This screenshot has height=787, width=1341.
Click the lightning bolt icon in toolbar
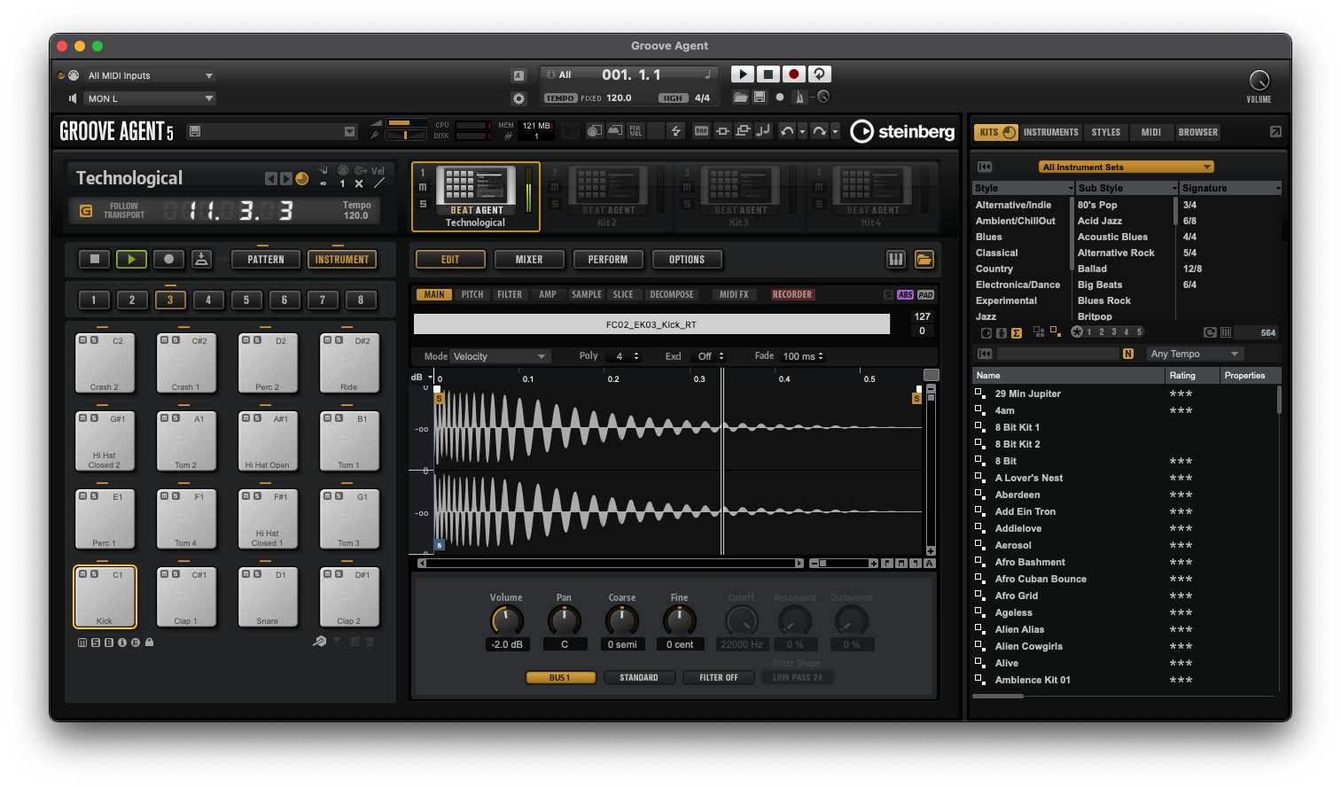tap(676, 131)
